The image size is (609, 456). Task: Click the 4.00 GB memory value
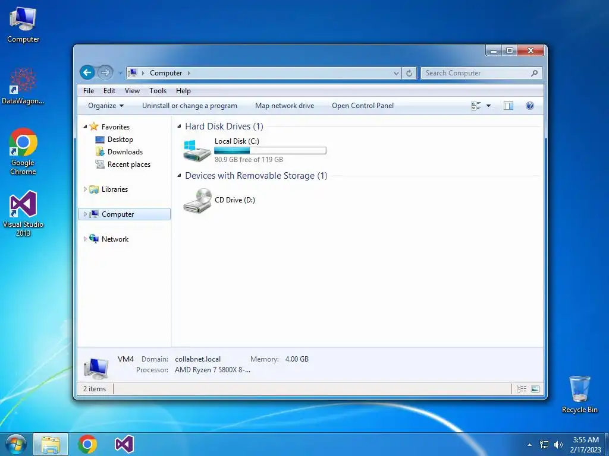(x=297, y=359)
